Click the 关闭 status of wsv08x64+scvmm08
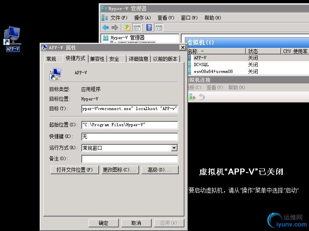 tap(253, 71)
